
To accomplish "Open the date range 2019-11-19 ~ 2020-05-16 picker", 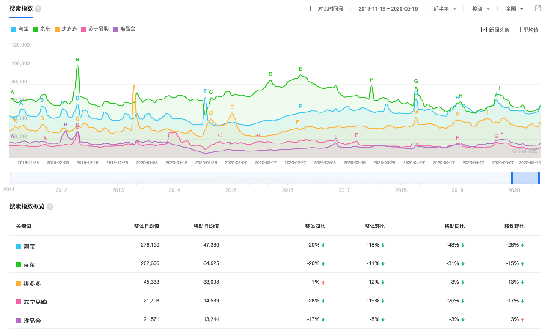I will [388, 9].
